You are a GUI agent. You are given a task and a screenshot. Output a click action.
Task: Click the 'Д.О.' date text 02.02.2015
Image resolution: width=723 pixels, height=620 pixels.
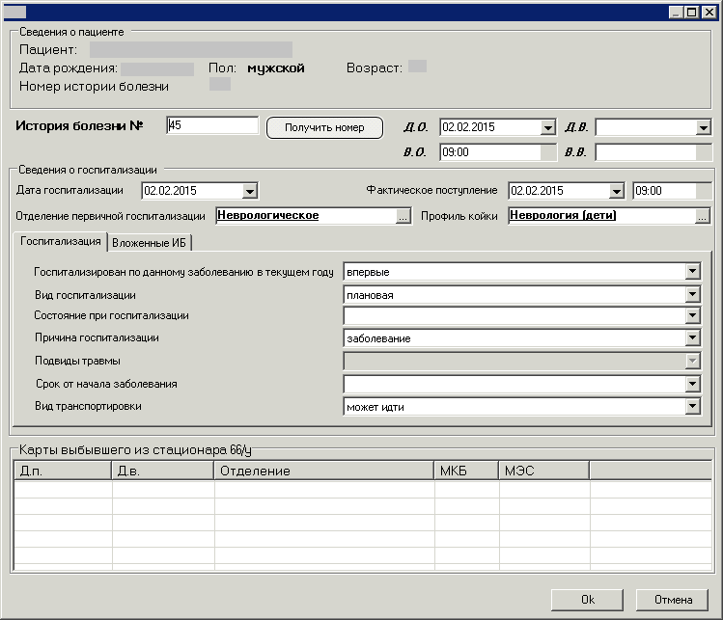[468, 127]
